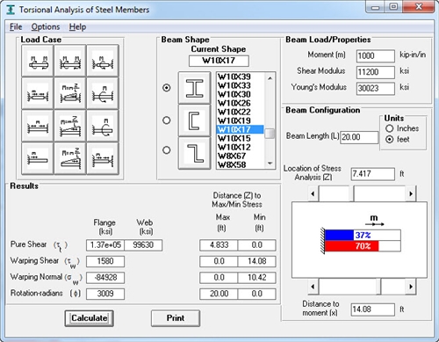Select concentrated end torque cantilever load case
This screenshot has height=342, width=439.
(x=103, y=126)
